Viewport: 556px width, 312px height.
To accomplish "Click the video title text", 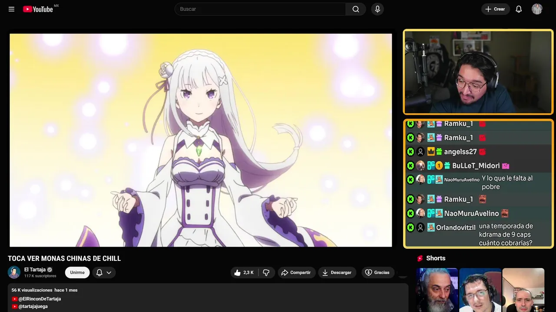I will tap(64, 259).
